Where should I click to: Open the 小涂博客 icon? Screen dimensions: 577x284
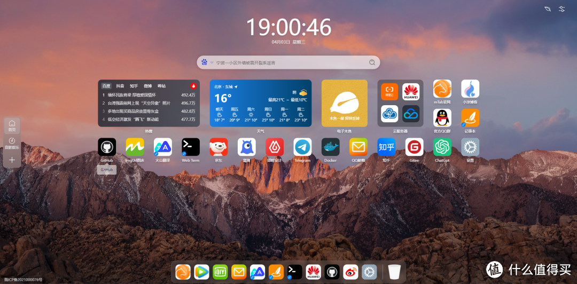point(470,89)
